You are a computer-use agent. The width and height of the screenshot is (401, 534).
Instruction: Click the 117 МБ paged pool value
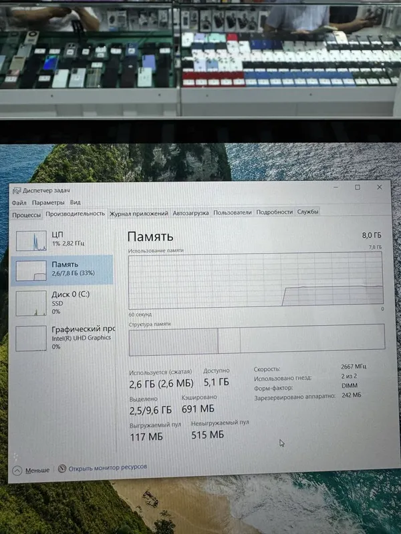click(x=146, y=437)
